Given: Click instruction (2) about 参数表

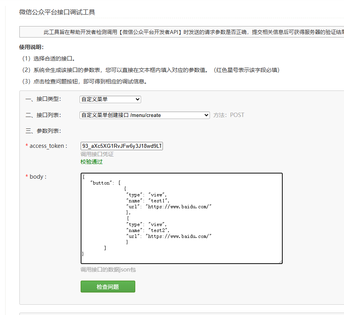Looking at the screenshot, I should click(x=151, y=70).
